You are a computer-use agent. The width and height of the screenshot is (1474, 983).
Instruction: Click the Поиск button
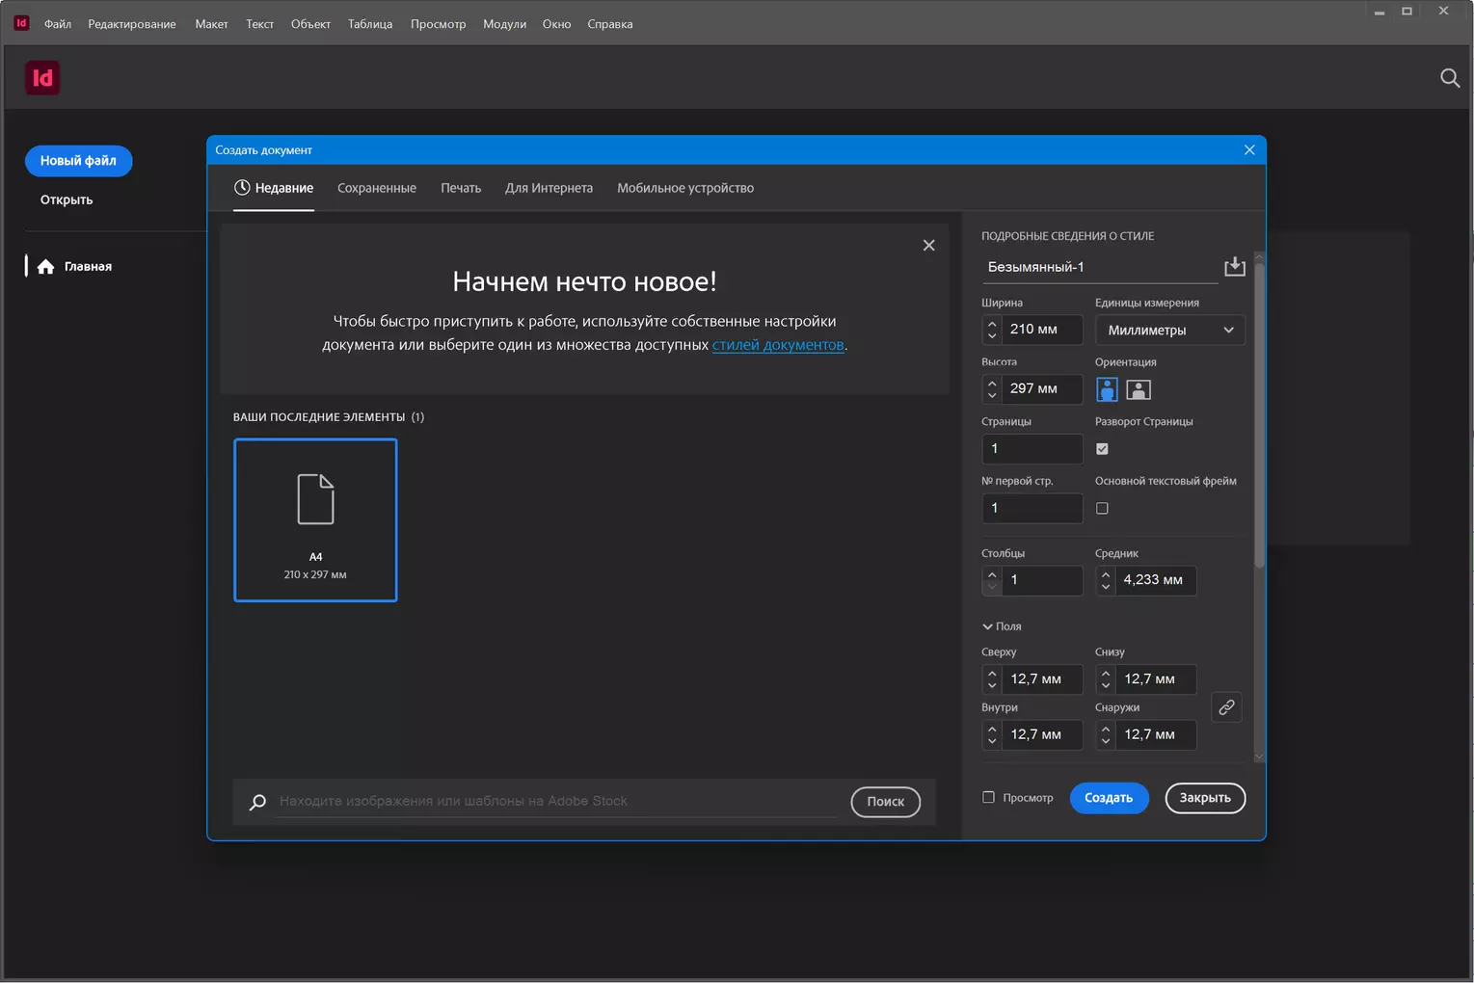coord(885,802)
